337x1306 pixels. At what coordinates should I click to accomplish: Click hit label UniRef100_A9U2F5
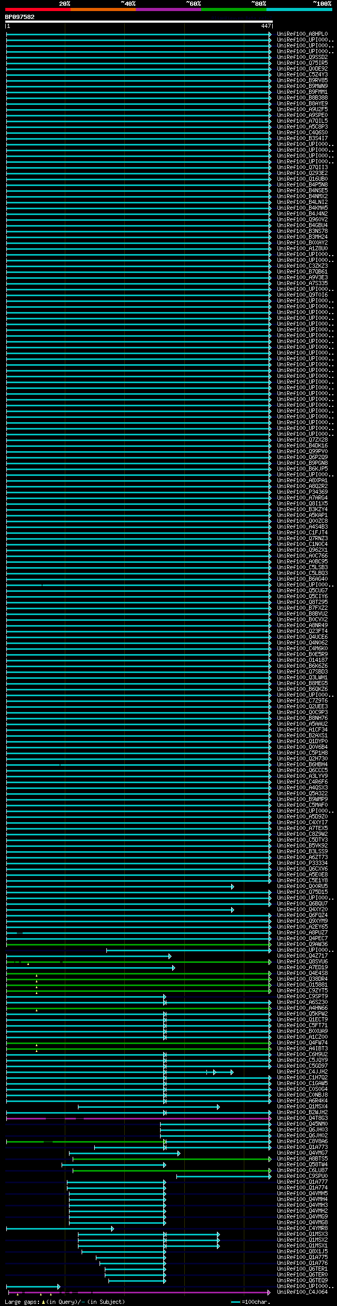click(302, 110)
